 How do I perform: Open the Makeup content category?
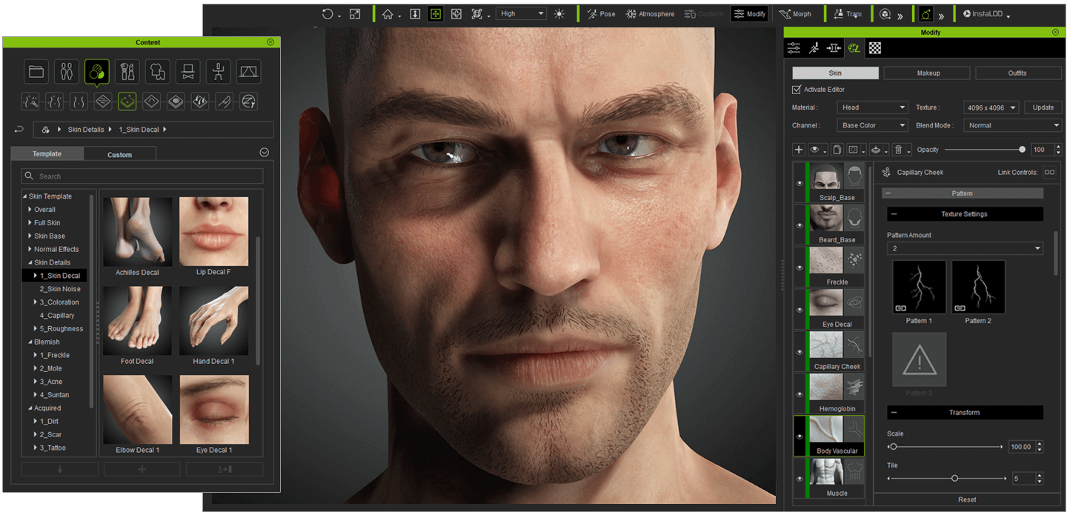tap(127, 71)
